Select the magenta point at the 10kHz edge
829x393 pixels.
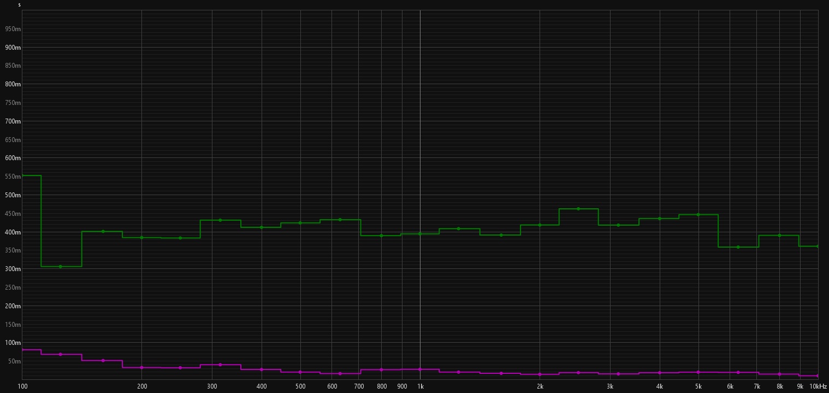click(x=817, y=376)
